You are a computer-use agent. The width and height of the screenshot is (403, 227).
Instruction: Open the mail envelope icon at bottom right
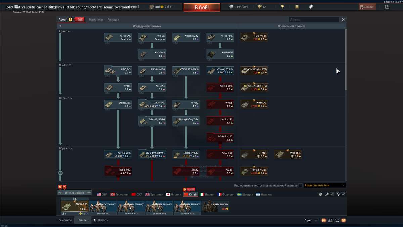(343, 220)
